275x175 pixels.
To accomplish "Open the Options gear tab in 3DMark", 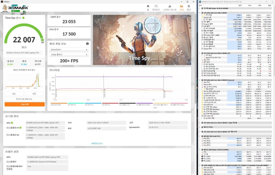I will point(189,8).
